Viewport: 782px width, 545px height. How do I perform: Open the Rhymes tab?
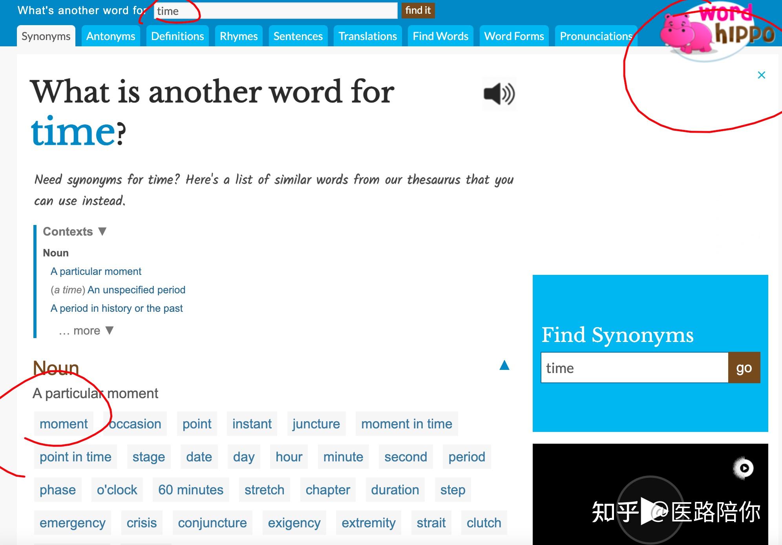tap(239, 36)
